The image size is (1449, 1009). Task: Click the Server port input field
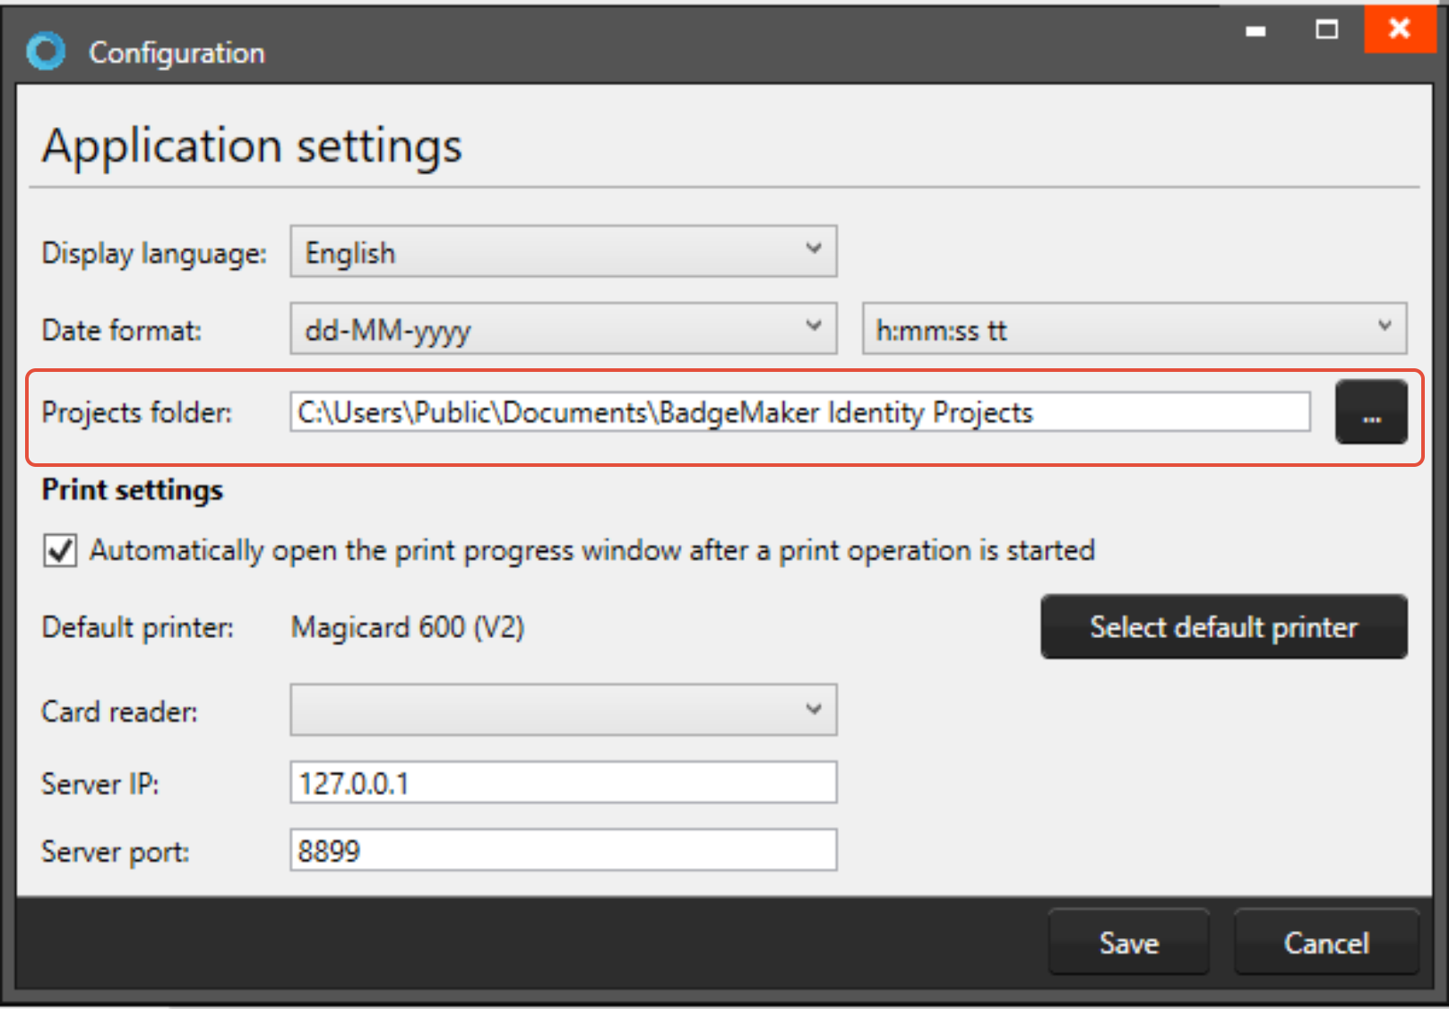563,849
